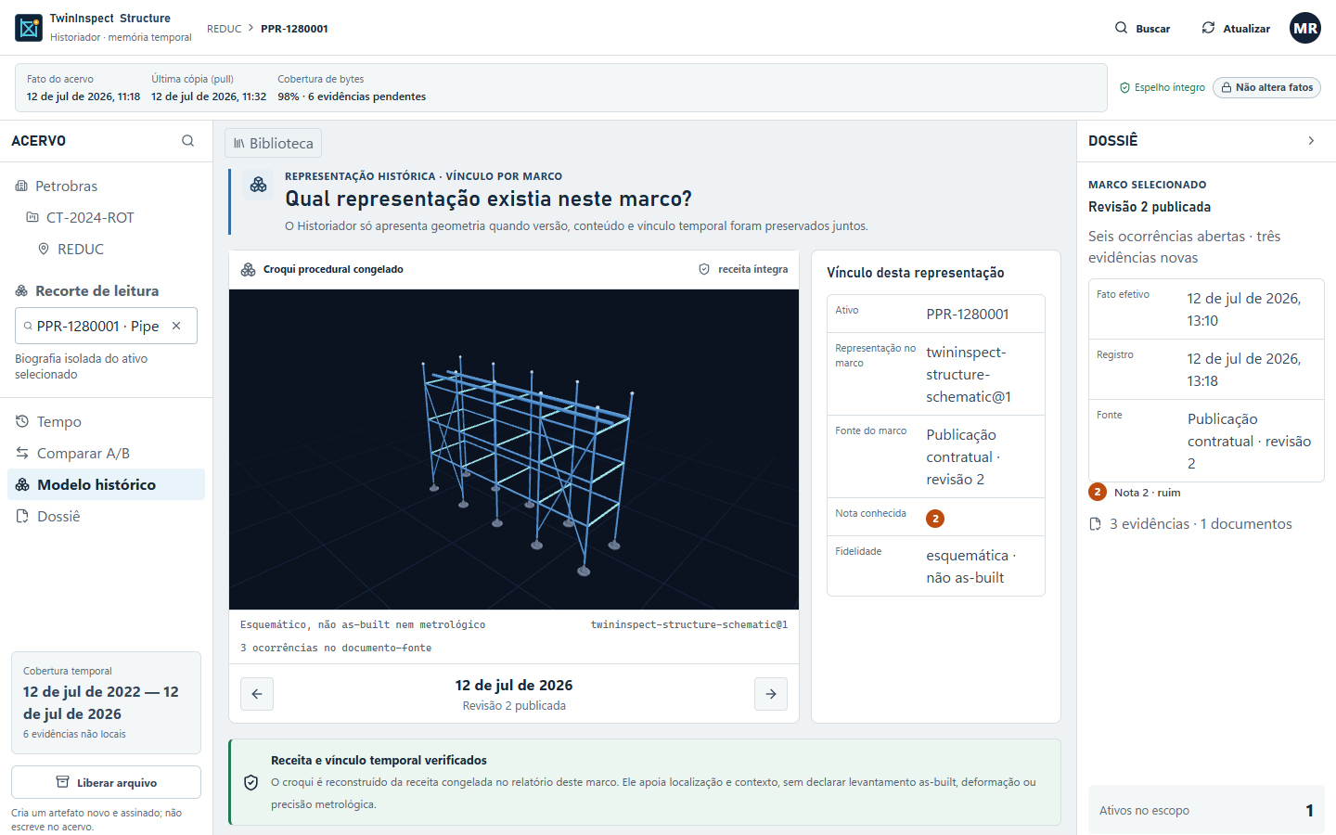The width and height of the screenshot is (1336, 835).
Task: Click the Ativos no escopo count
Action: [x=1309, y=811]
